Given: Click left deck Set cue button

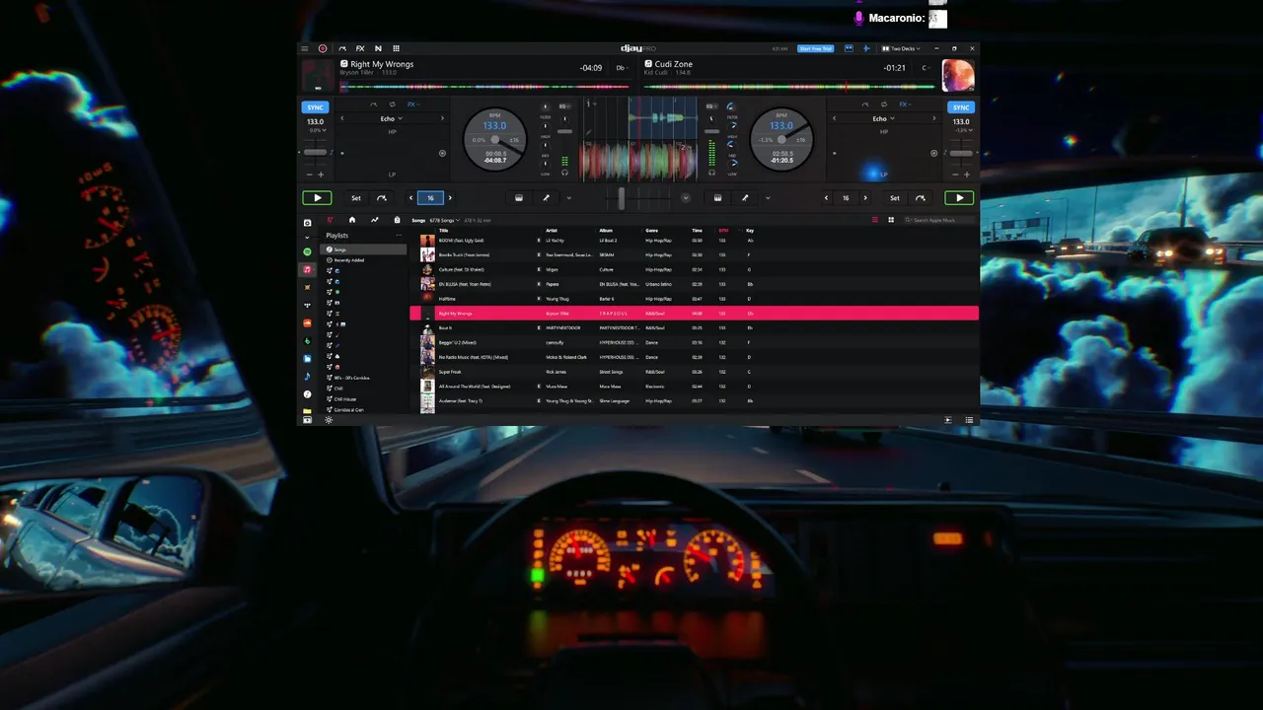Looking at the screenshot, I should (356, 198).
